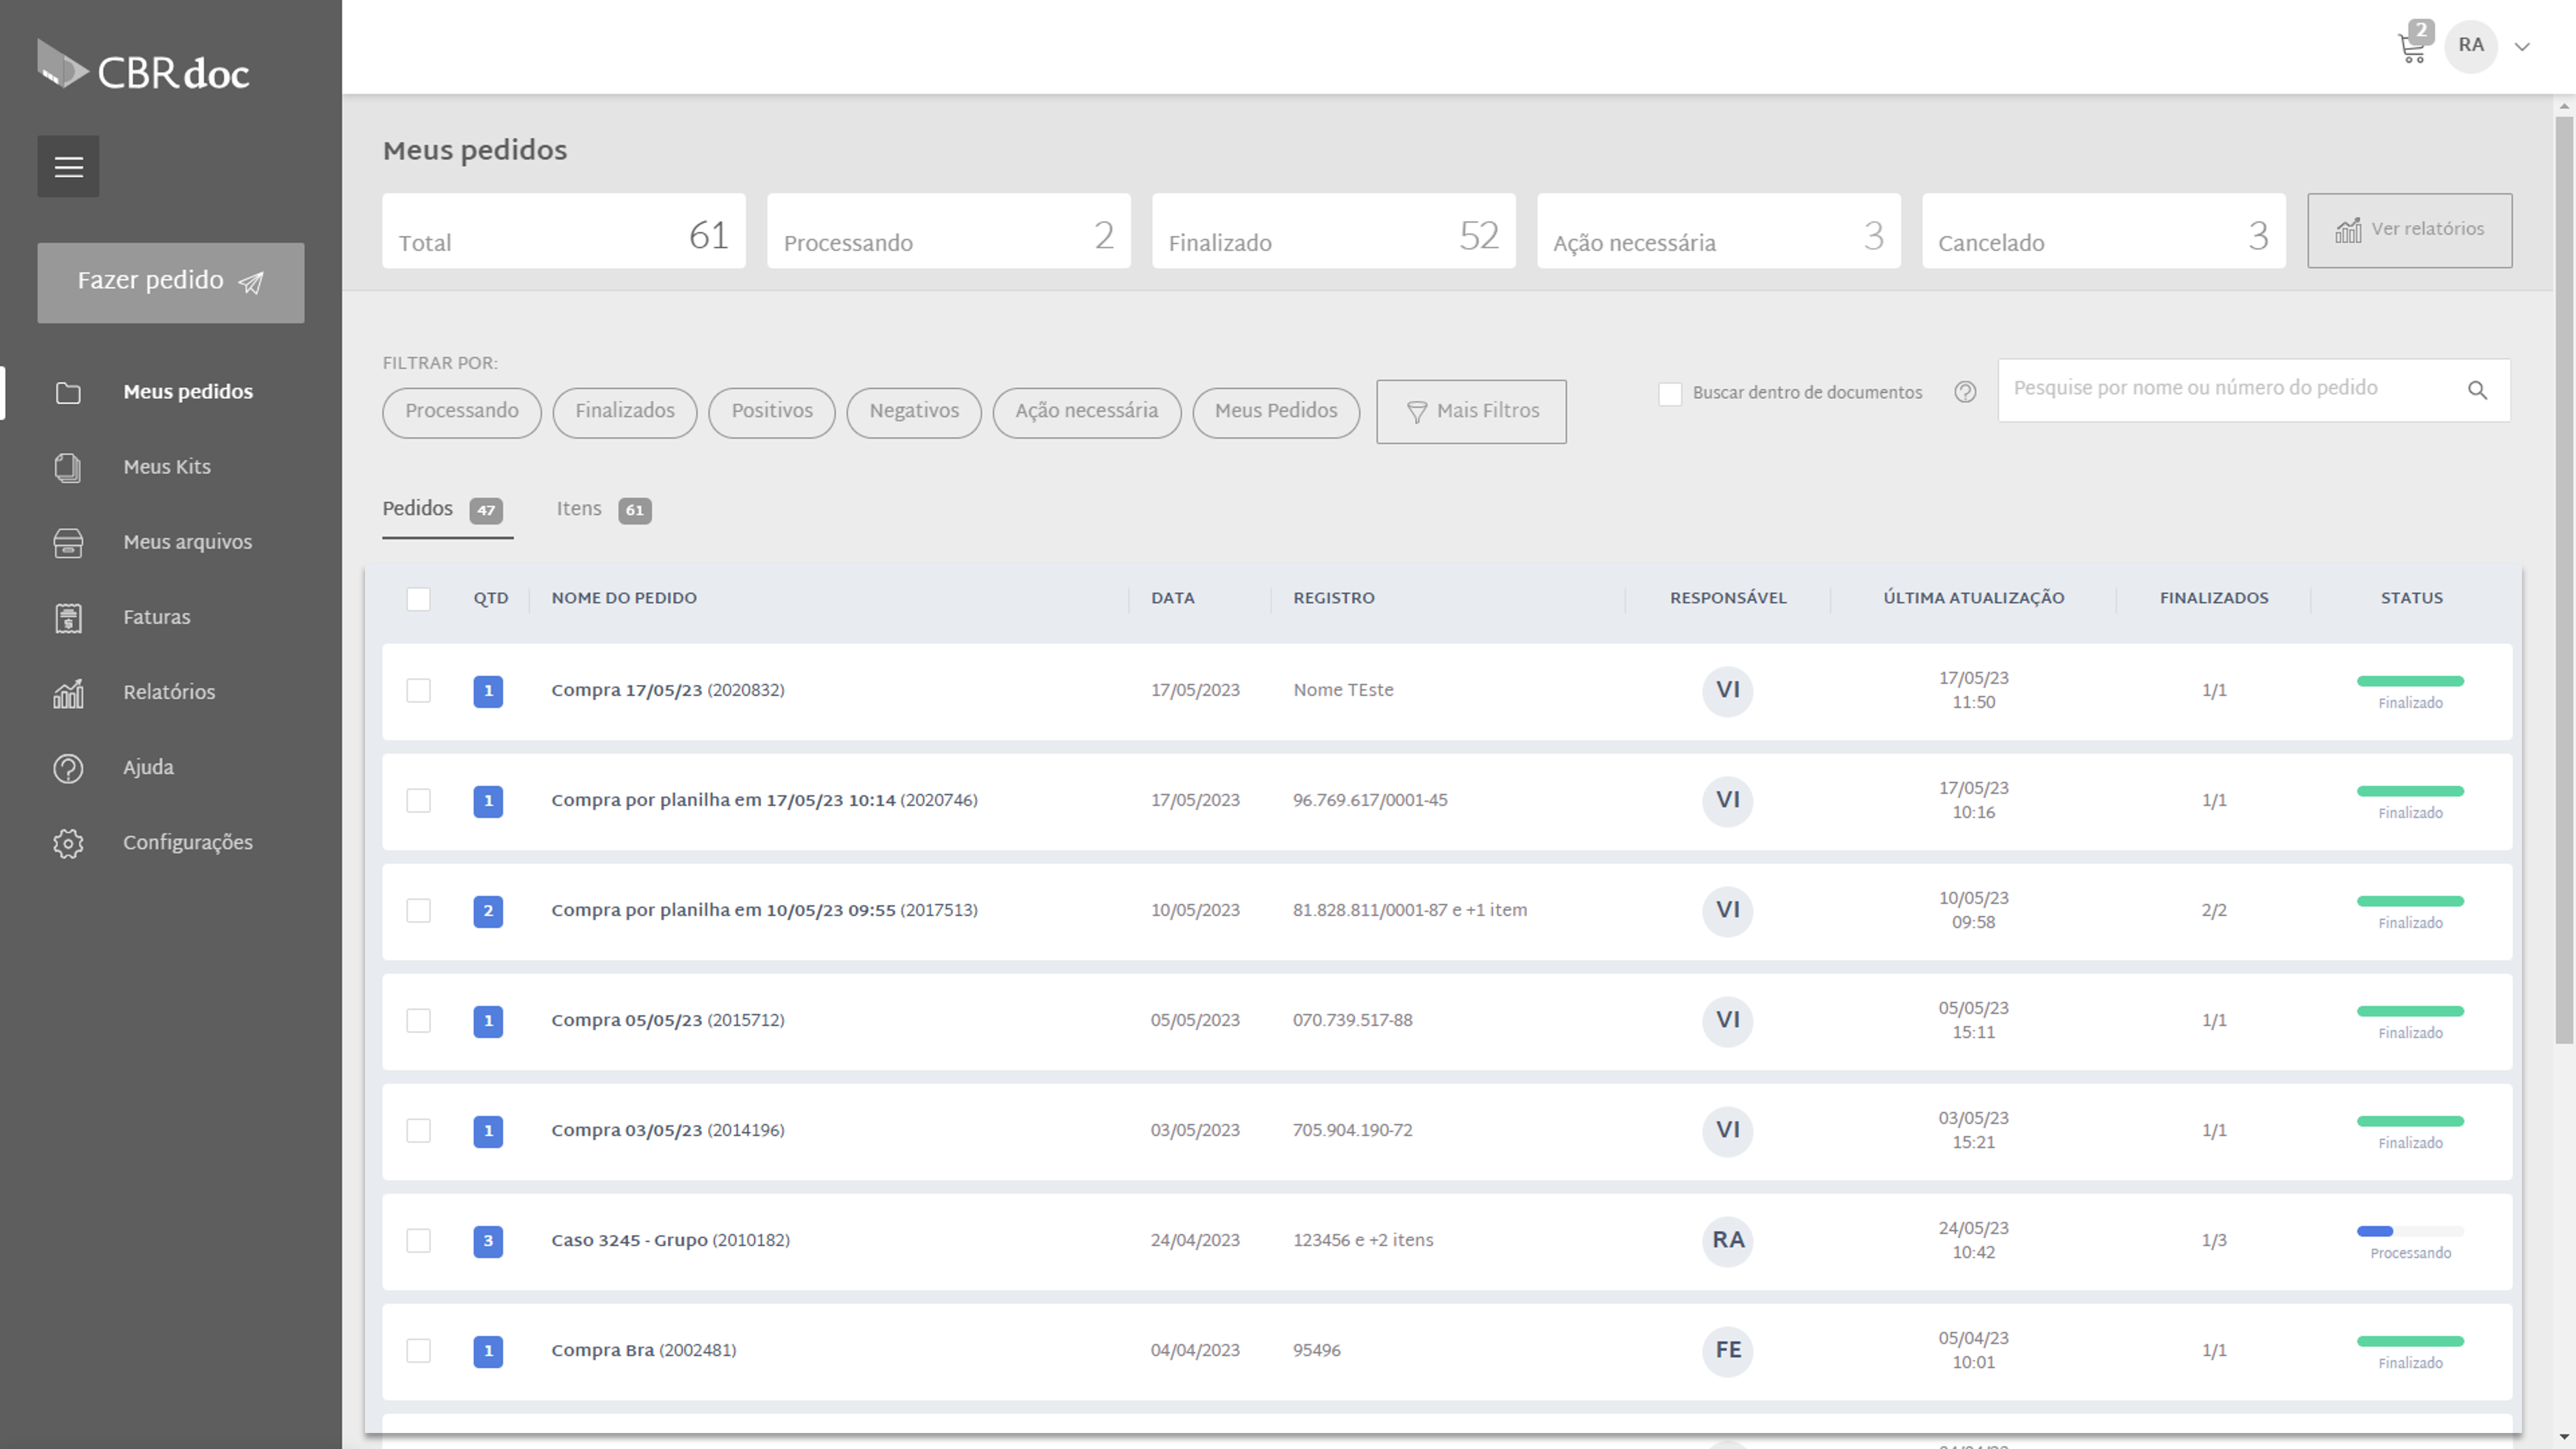Click the CBRdoc logo

[x=143, y=66]
